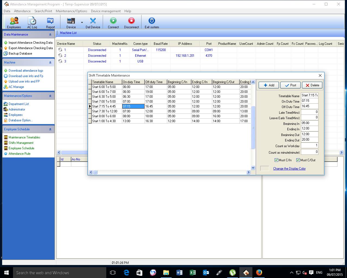Open the Report toolbar icon

click(x=50, y=22)
